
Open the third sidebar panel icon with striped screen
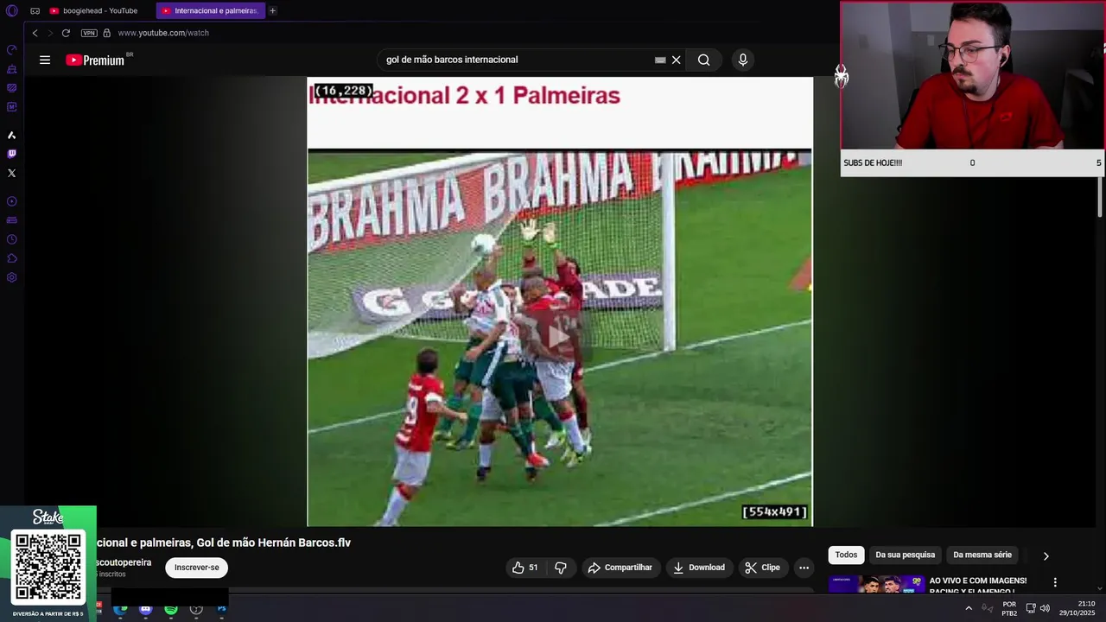pos(12,88)
